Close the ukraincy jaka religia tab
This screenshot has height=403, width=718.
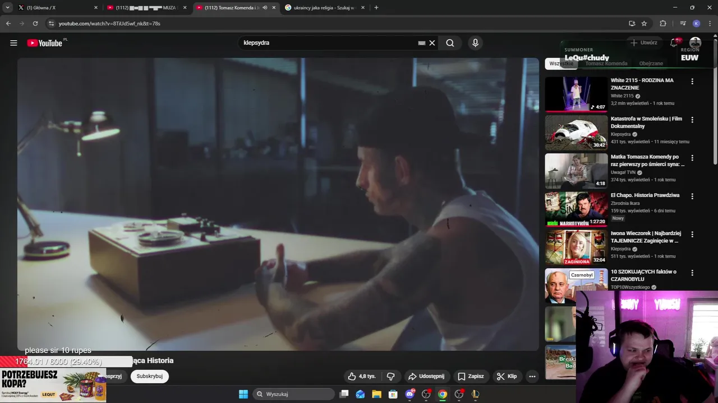(x=363, y=8)
